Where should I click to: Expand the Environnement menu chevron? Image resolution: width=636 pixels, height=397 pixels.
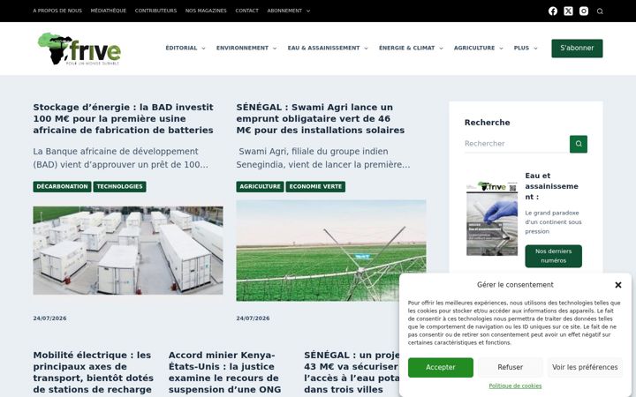pos(275,49)
